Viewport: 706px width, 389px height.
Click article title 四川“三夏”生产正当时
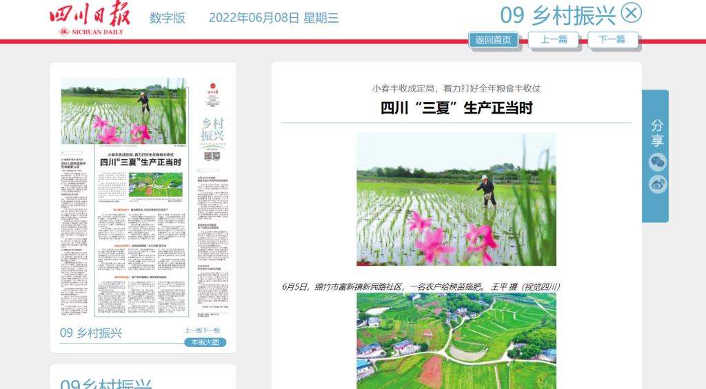point(456,108)
